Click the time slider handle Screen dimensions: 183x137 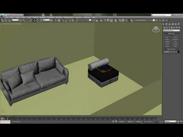(8, 116)
